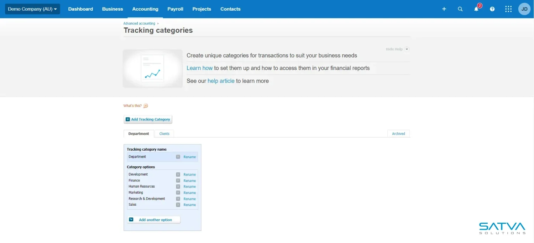Viewport: 534px width, 243px height.
Task: Click the Development option text
Action: pos(138,174)
